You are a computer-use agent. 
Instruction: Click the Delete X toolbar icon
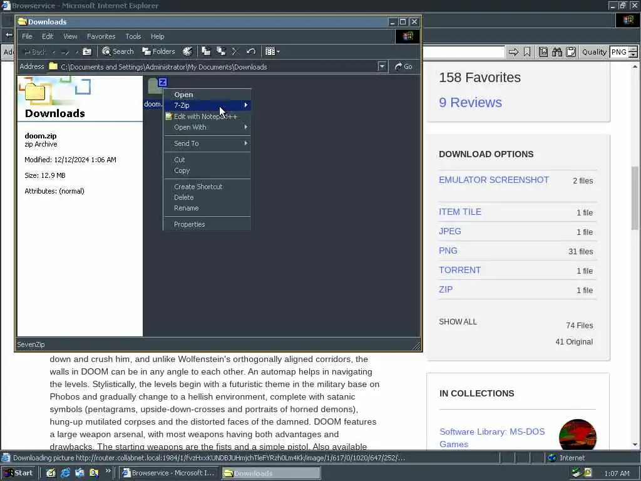click(x=235, y=51)
